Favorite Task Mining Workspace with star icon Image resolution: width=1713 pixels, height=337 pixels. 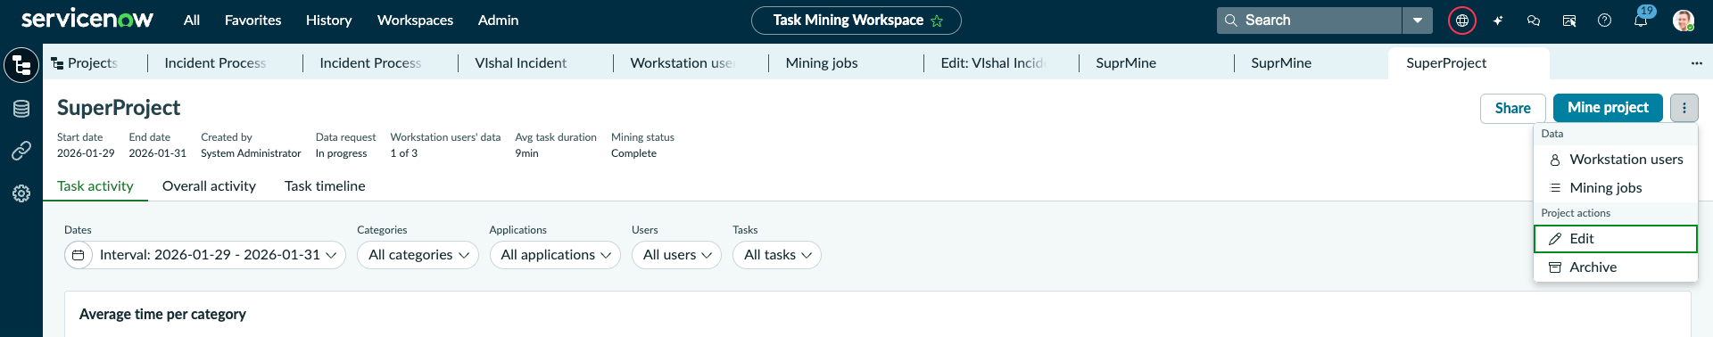click(937, 21)
